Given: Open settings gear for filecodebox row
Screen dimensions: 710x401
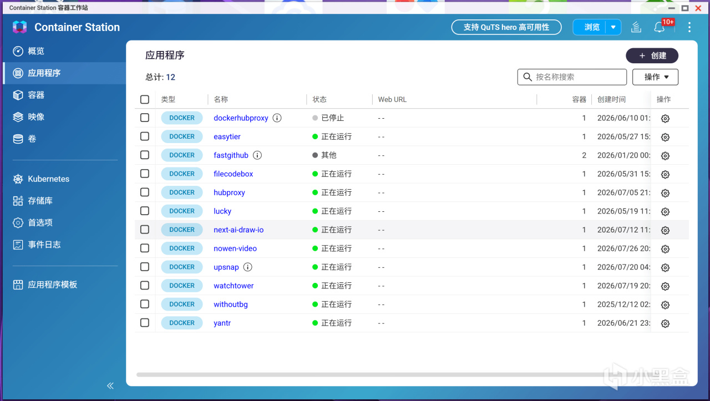Looking at the screenshot, I should pyautogui.click(x=665, y=174).
